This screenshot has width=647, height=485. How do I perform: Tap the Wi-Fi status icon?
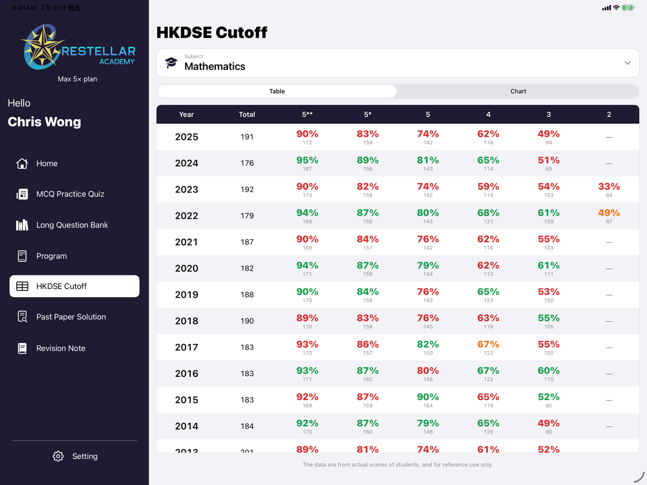[616, 8]
